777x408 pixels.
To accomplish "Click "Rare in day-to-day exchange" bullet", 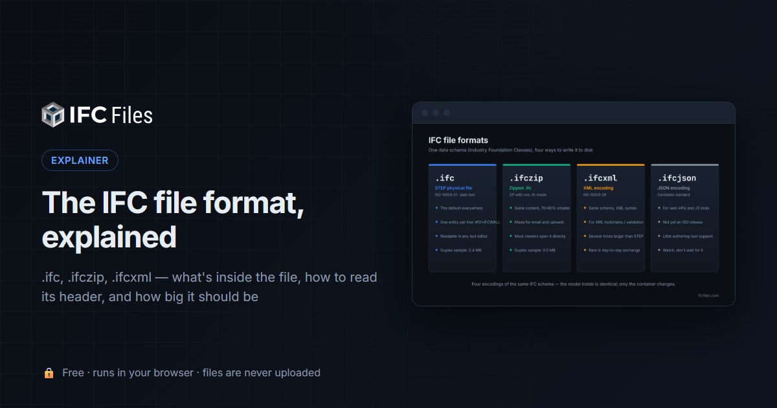I will [613, 250].
